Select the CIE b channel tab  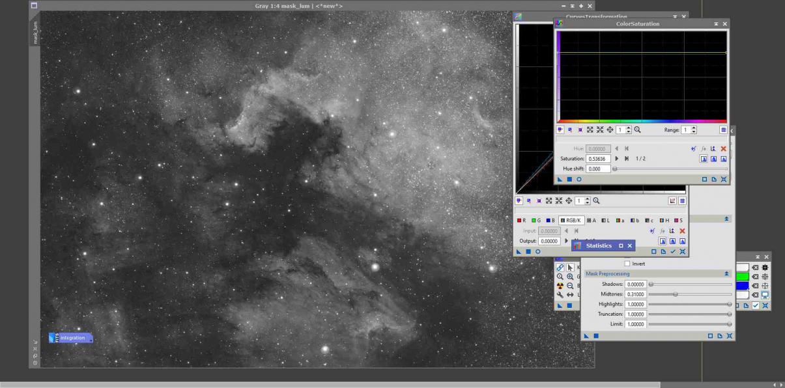tap(635, 221)
